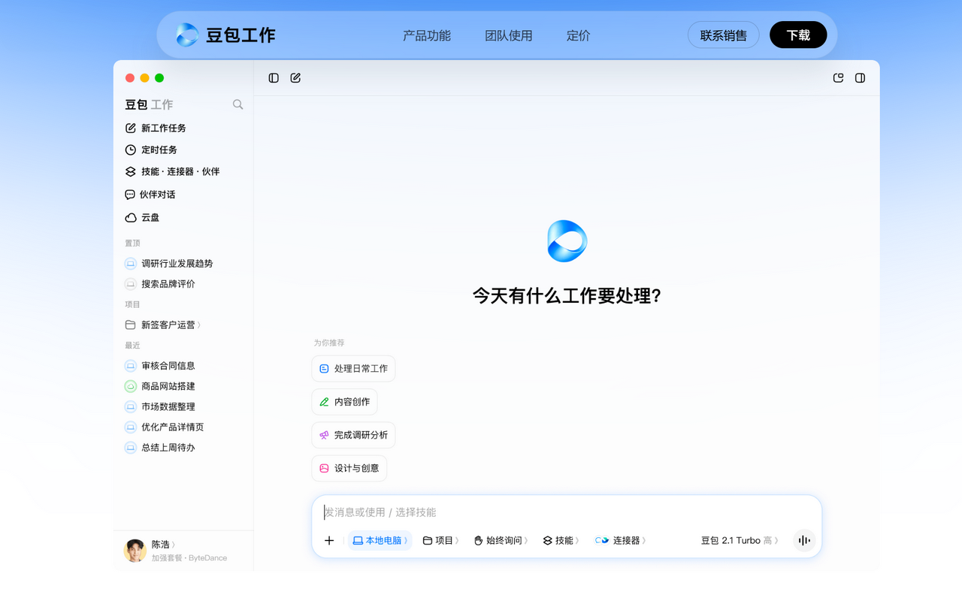The height and width of the screenshot is (601, 962).
Task: Click the 豆包 工作 sidebar title
Action: (149, 104)
